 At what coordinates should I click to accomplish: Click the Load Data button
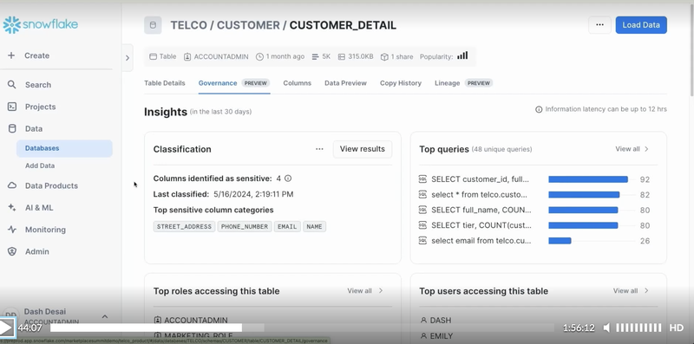(641, 25)
